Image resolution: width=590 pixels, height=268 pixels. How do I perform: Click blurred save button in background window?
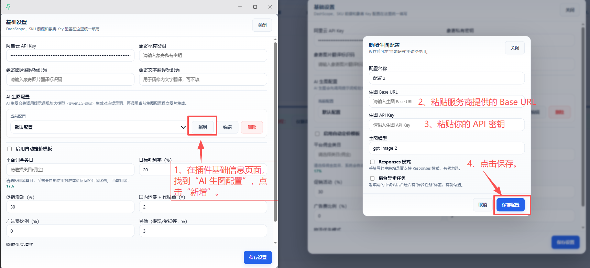566,242
